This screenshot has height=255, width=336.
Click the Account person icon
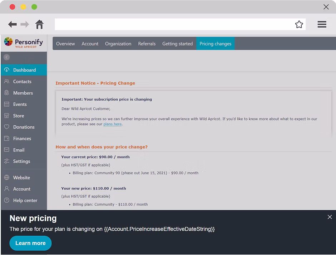[x=7, y=189]
